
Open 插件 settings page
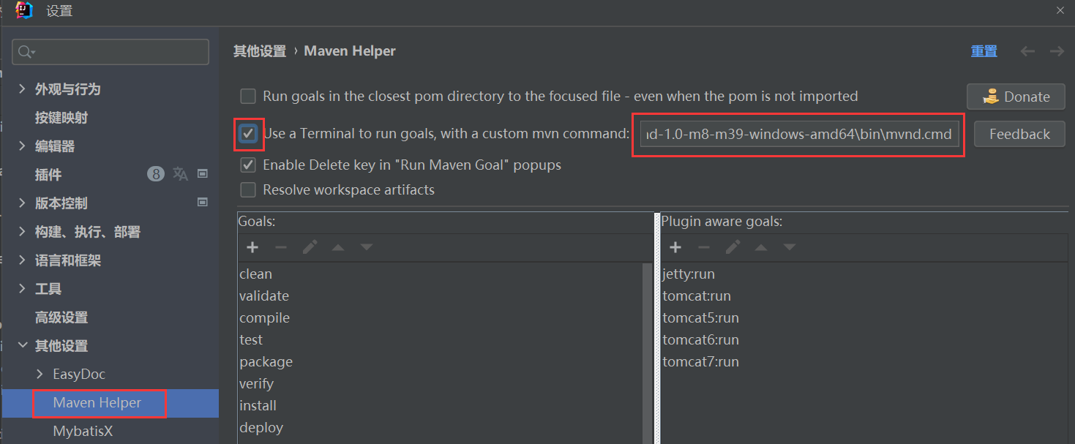coord(48,174)
